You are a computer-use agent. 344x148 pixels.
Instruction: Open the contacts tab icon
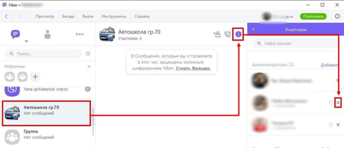(x=47, y=34)
